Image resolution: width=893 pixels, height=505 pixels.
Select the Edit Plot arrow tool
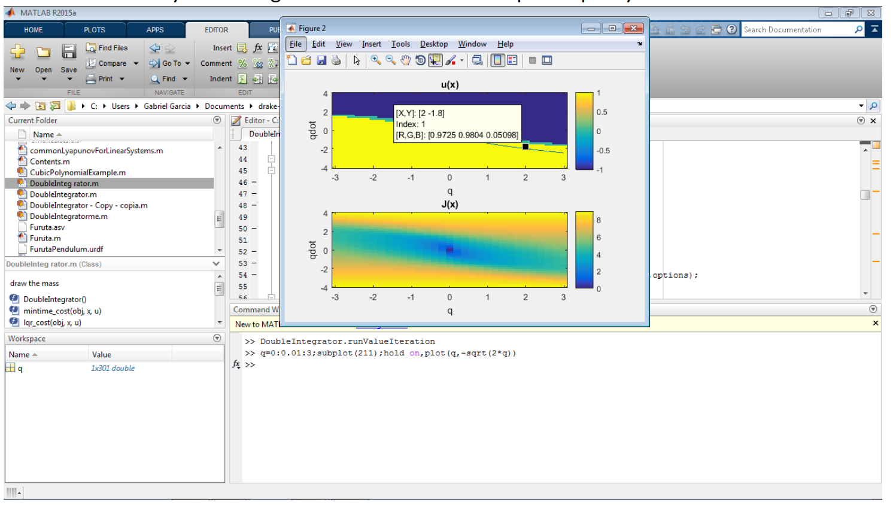[357, 60]
